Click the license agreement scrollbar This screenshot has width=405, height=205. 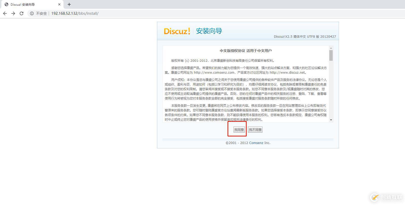[331, 55]
